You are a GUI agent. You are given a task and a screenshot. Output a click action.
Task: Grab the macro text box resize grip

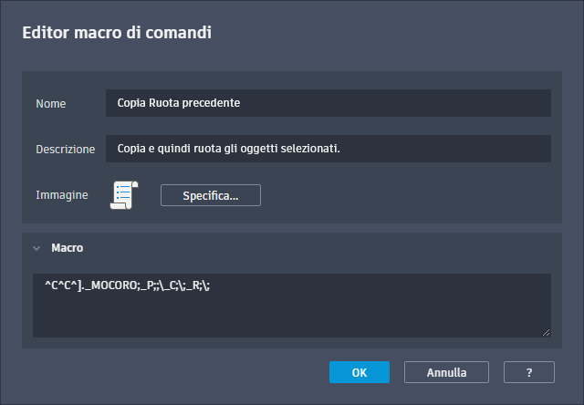547,333
